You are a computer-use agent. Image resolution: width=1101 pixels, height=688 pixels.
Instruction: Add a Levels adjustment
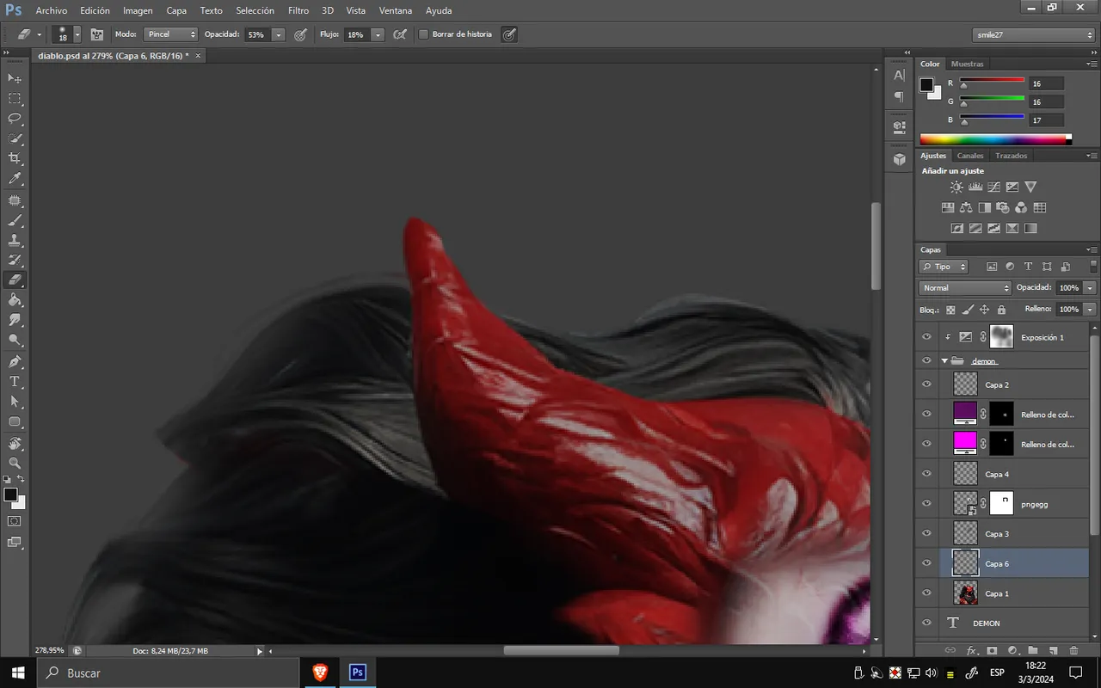(x=975, y=187)
